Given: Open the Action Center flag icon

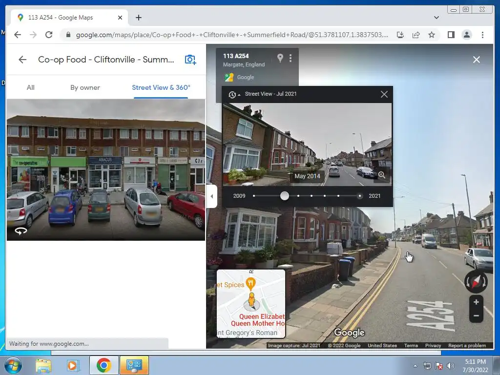Looking at the screenshot, I should click(x=439, y=366).
